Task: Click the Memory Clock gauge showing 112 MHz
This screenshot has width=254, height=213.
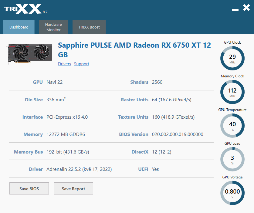Action: tap(232, 92)
